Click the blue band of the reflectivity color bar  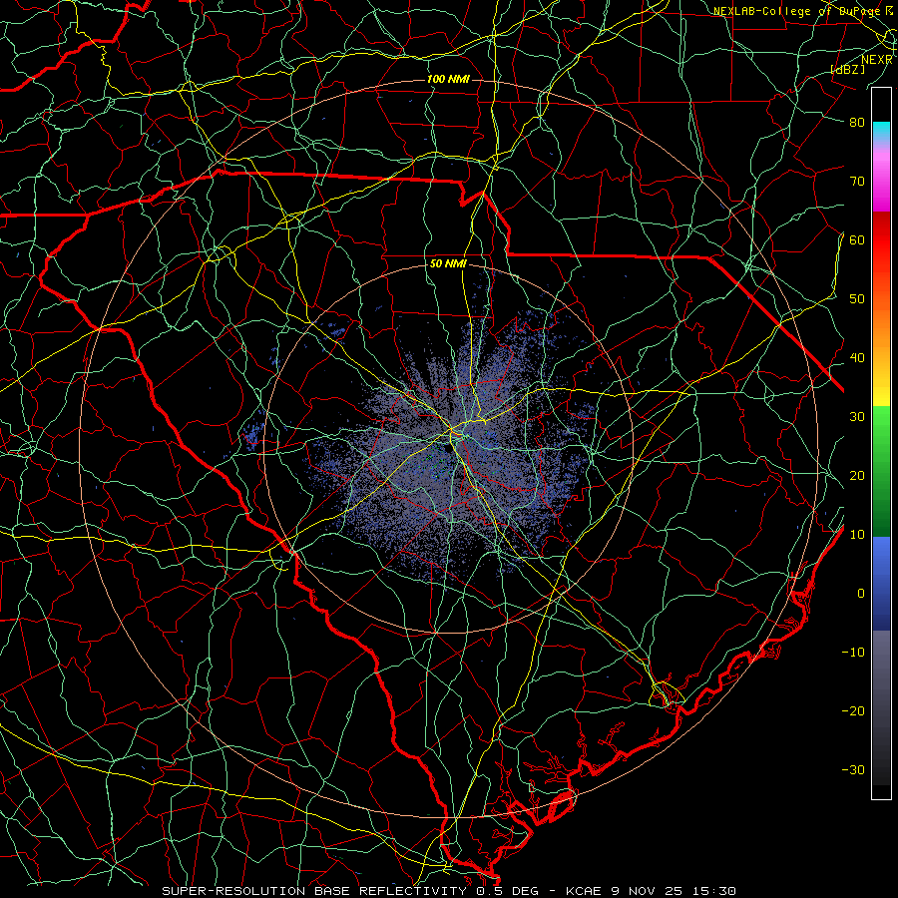pos(881,583)
